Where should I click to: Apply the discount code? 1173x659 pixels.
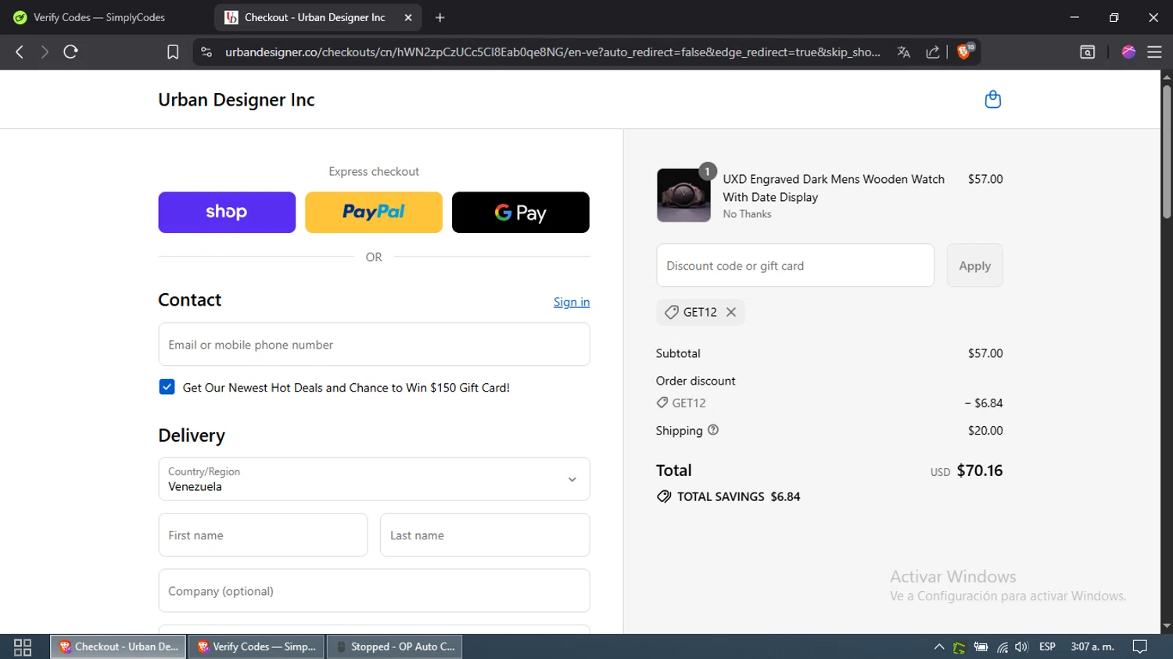(x=974, y=266)
